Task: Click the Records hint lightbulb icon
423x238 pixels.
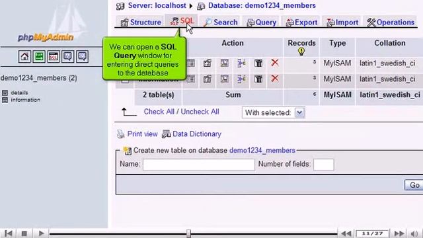Action: tap(301, 52)
